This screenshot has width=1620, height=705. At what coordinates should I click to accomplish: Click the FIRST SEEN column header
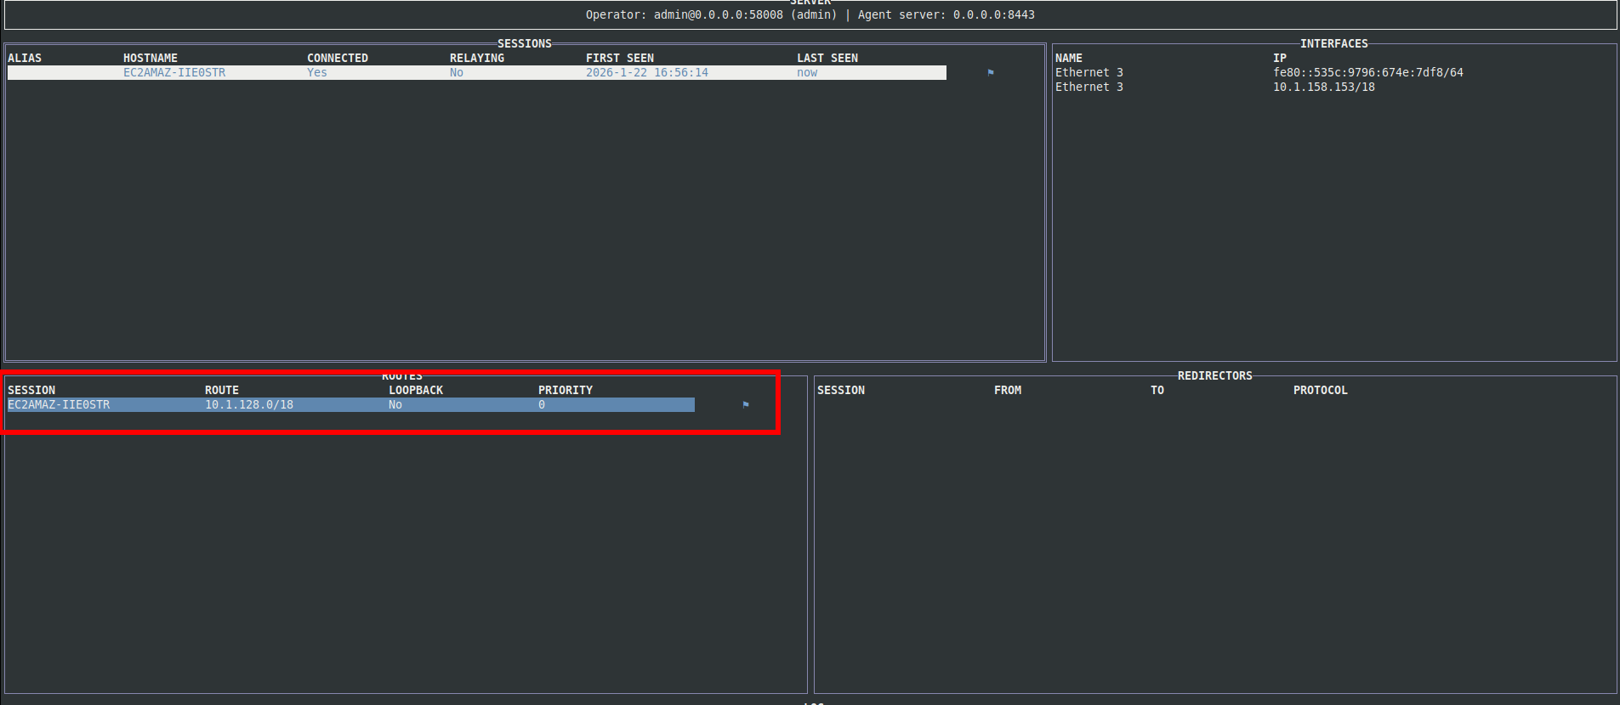click(619, 59)
